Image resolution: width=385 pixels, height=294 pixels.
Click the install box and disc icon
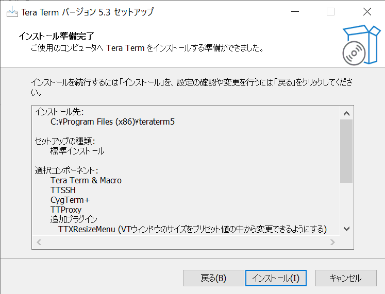tap(361, 45)
